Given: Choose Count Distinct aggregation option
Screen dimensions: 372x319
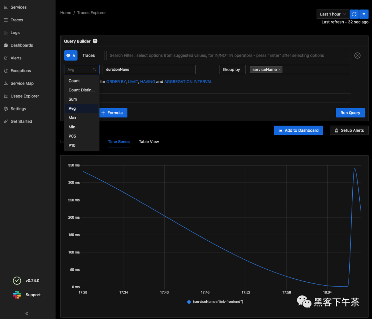Looking at the screenshot, I should click(81, 90).
